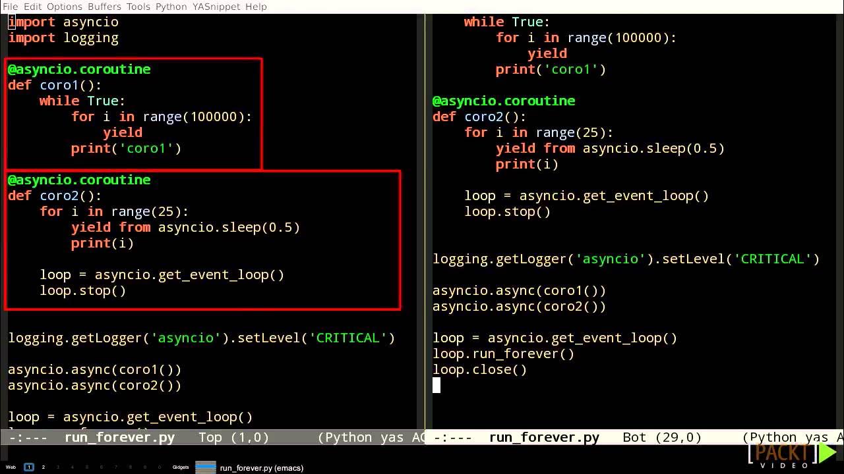Open the Tools menu
This screenshot has width=844, height=474.
138,7
